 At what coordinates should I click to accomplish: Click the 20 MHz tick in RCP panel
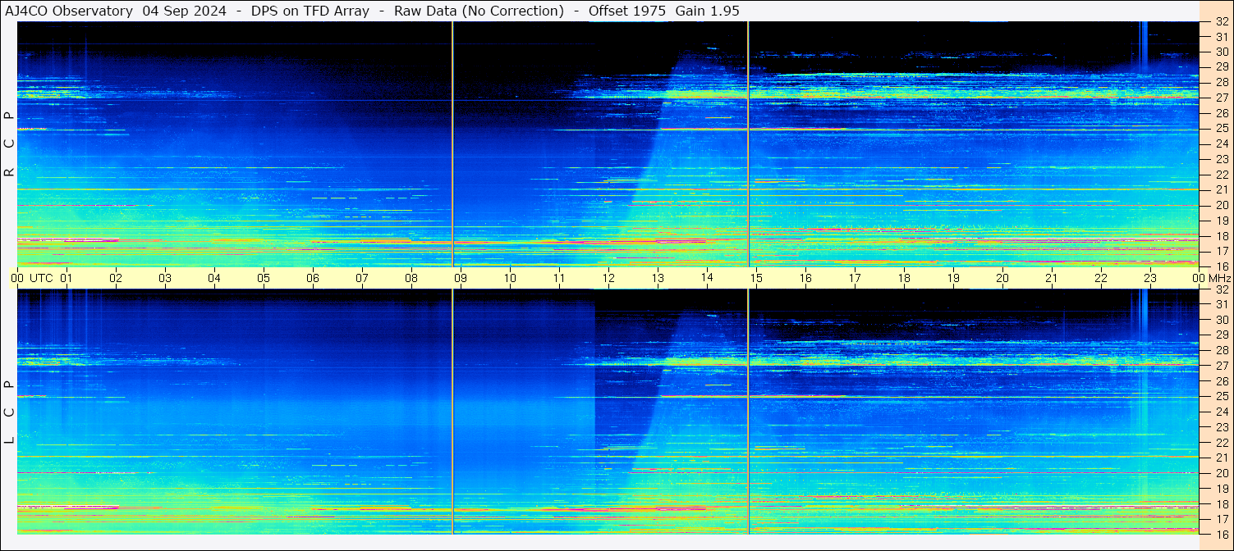[1222, 205]
